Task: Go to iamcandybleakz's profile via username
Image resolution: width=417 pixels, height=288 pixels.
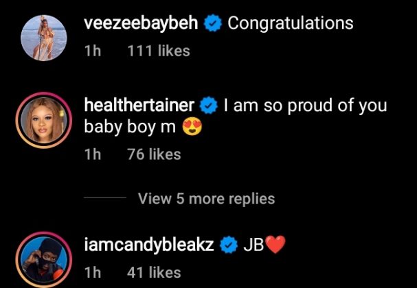Action: point(146,245)
